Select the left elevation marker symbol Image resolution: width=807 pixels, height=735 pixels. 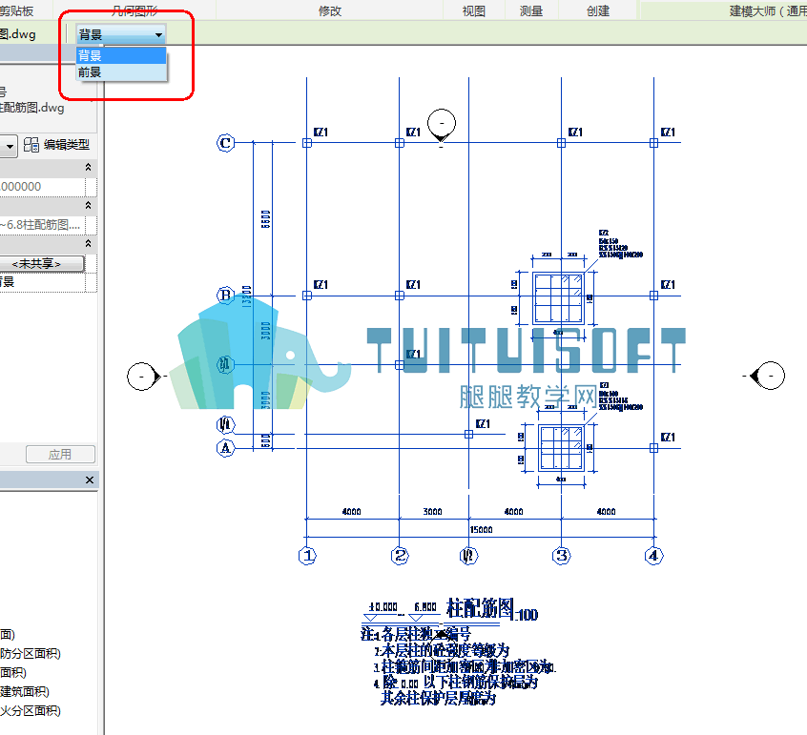coord(144,377)
